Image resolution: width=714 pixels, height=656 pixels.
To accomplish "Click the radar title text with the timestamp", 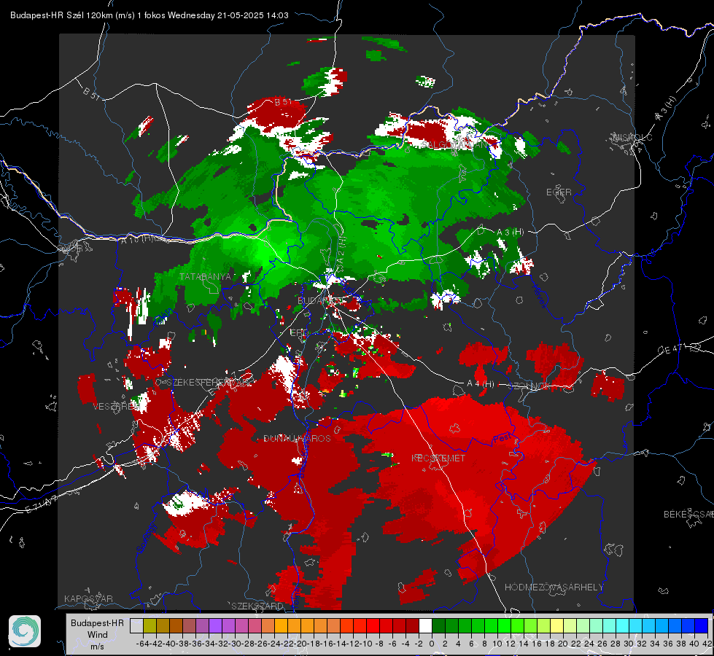I will [150, 15].
